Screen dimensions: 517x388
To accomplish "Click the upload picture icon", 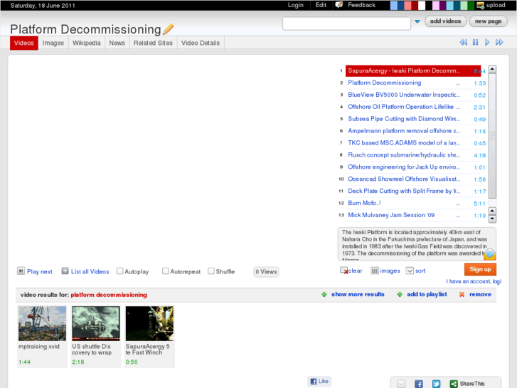I will [x=481, y=5].
